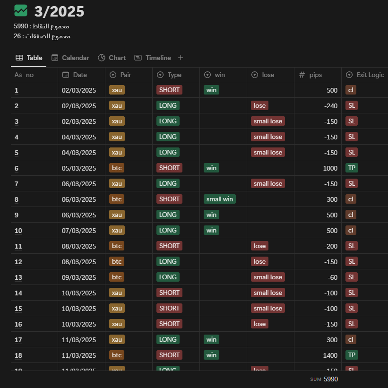Click the small win tag in row 8

[x=220, y=199]
